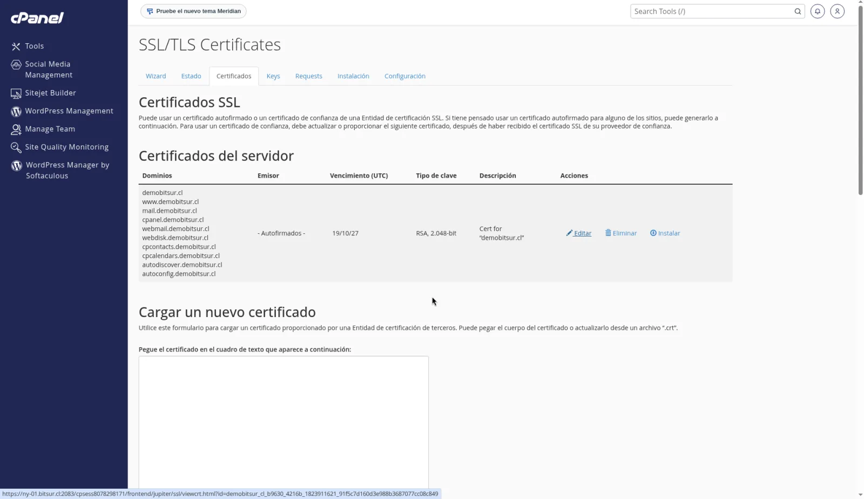Click the search magnifier icon in Search Tools
This screenshot has height=499, width=864.
click(798, 11)
